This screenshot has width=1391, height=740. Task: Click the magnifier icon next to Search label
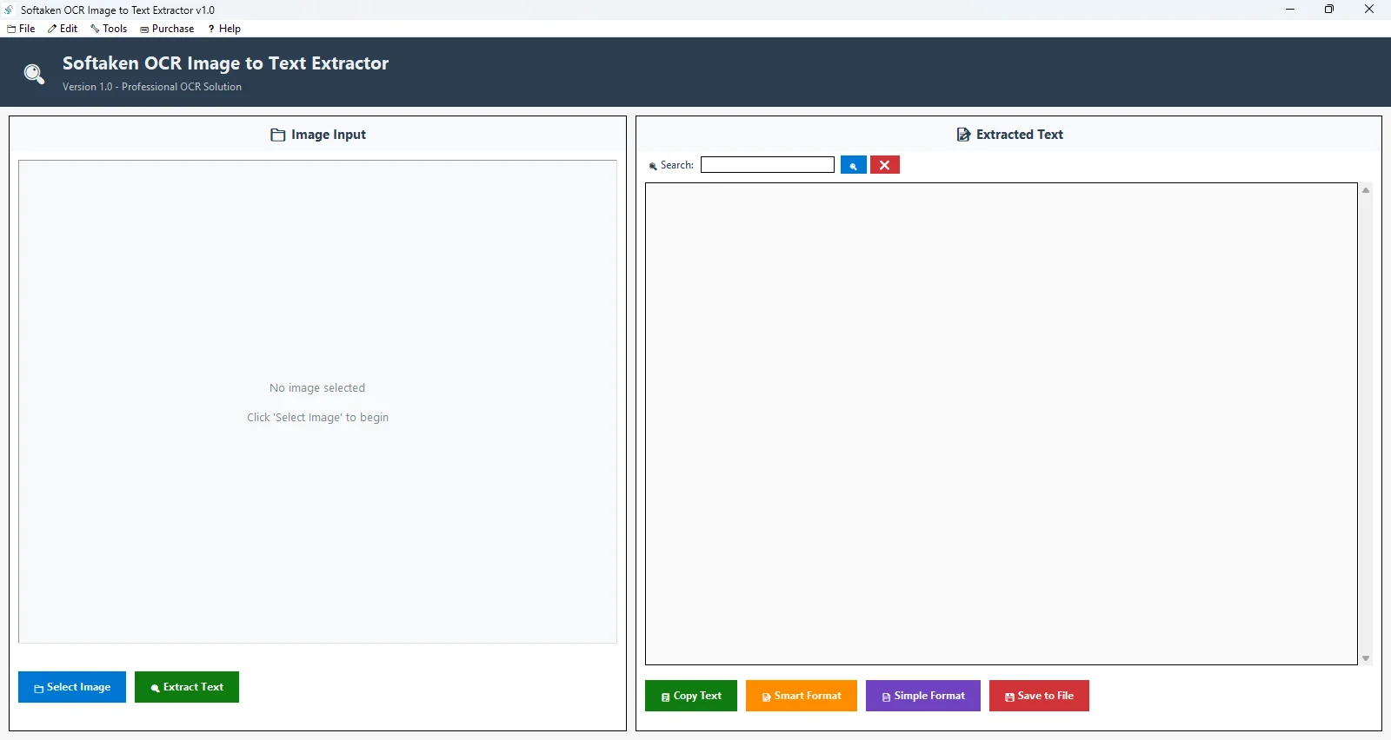pos(653,166)
